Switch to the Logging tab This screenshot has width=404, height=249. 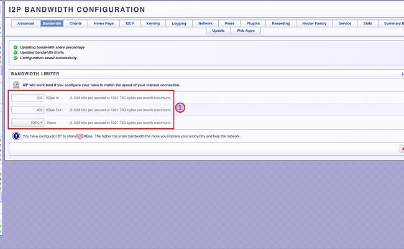pos(179,23)
